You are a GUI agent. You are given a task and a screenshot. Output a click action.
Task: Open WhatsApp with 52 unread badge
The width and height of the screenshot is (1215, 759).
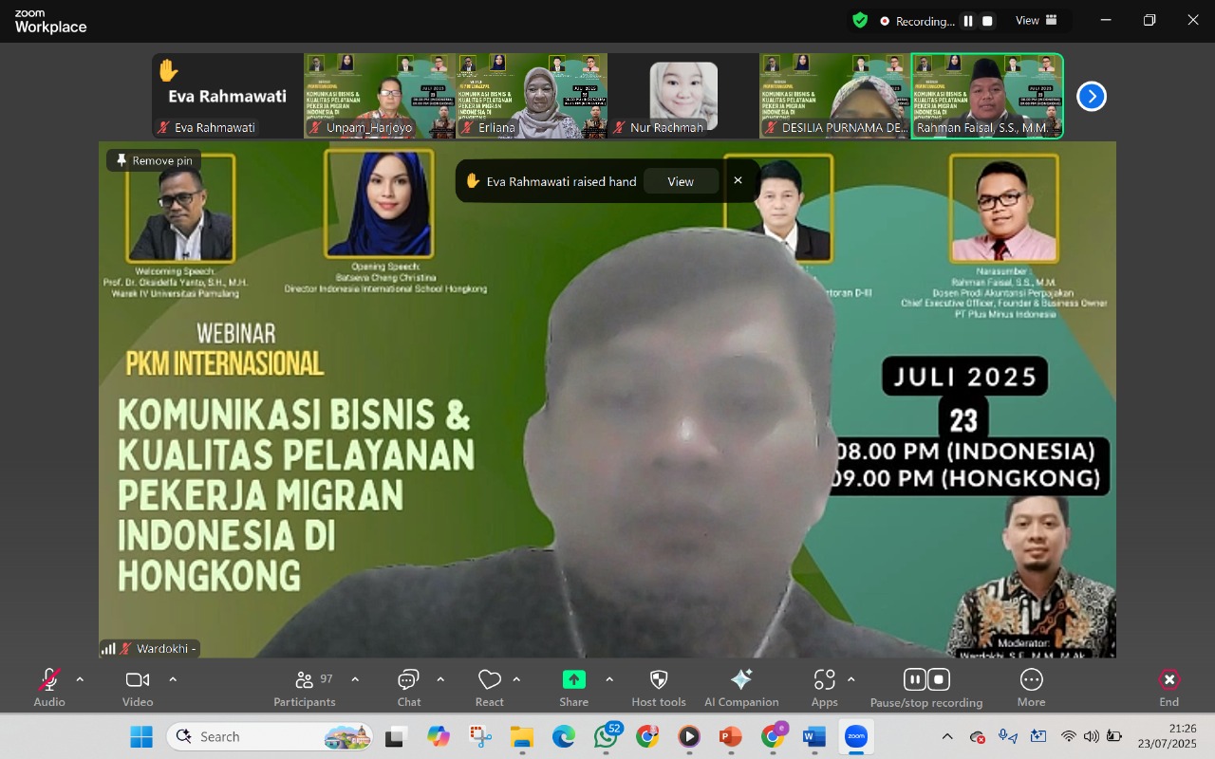point(607,735)
